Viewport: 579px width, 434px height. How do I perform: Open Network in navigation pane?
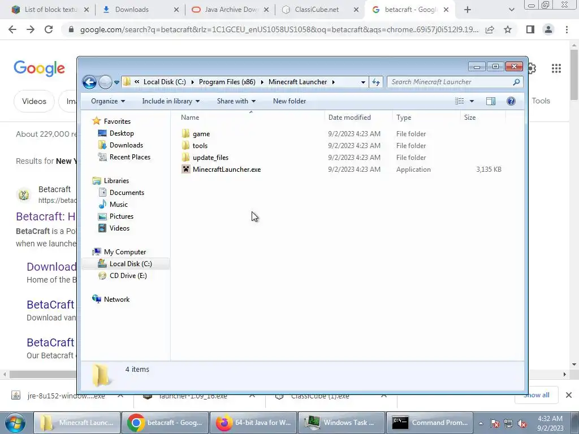(116, 300)
